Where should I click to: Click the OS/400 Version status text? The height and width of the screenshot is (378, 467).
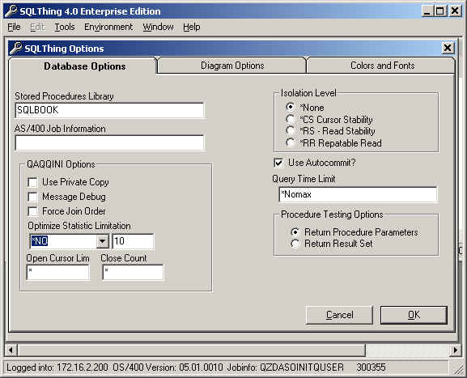click(x=168, y=367)
